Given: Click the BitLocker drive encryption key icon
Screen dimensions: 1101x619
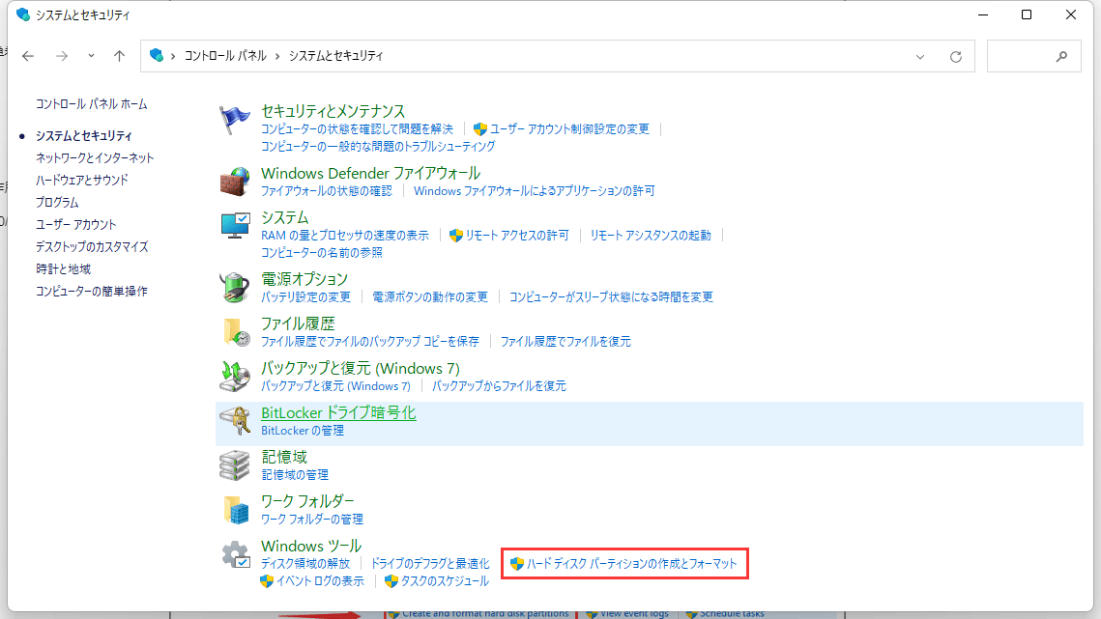Looking at the screenshot, I should click(x=234, y=421).
